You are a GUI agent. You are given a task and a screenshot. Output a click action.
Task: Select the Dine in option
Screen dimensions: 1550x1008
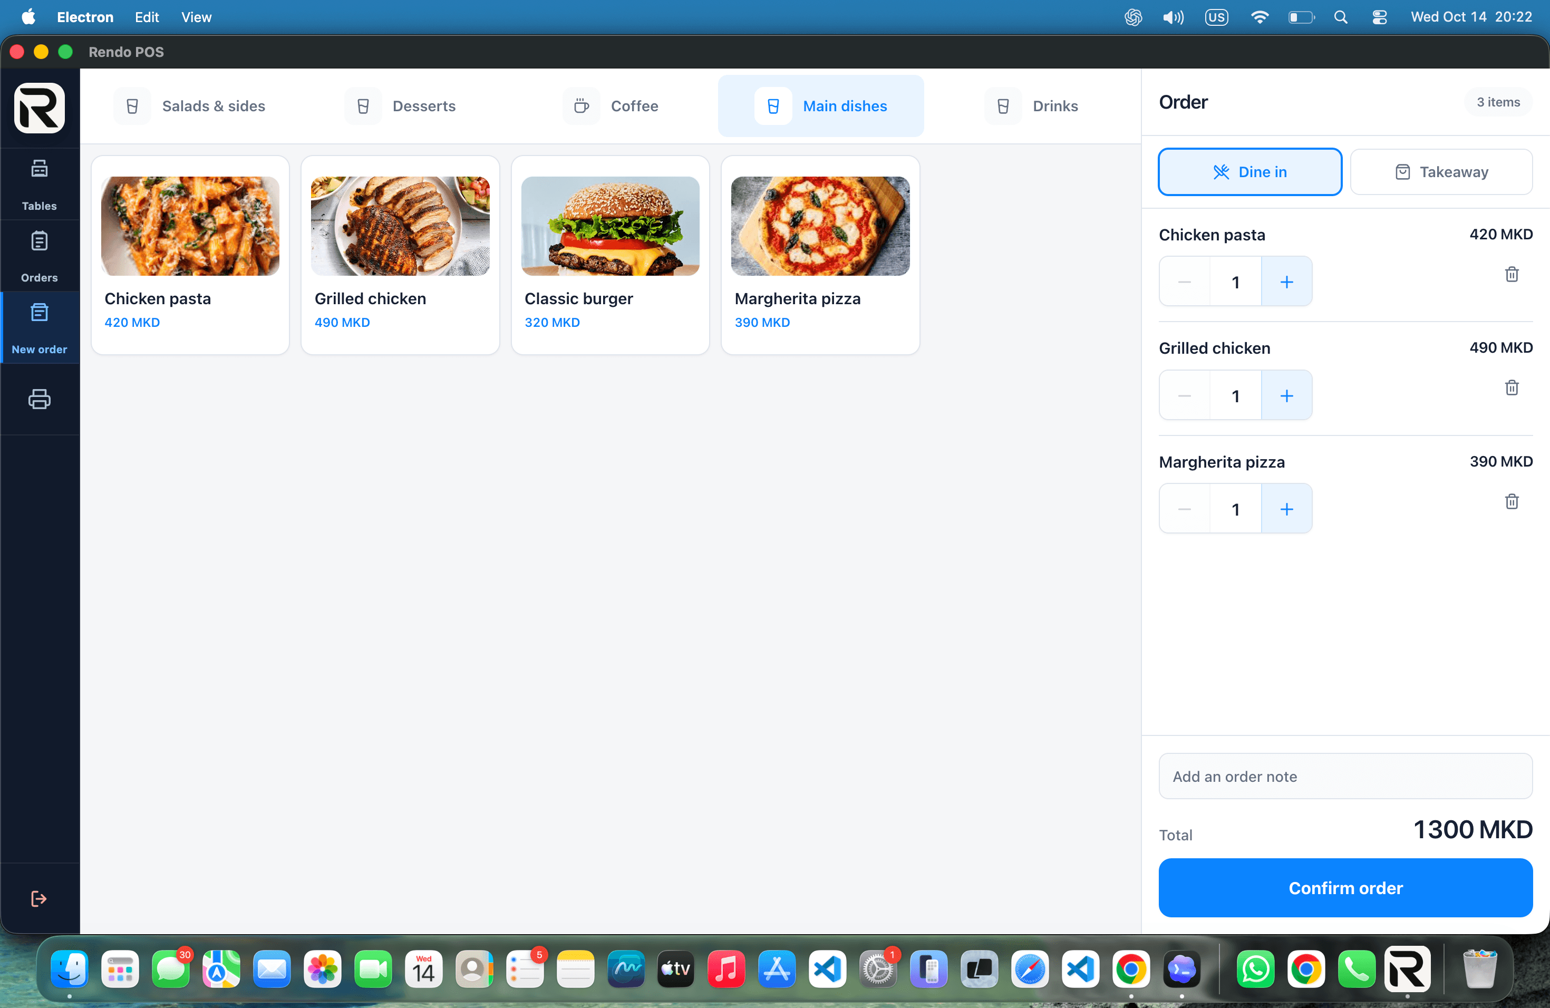point(1250,172)
